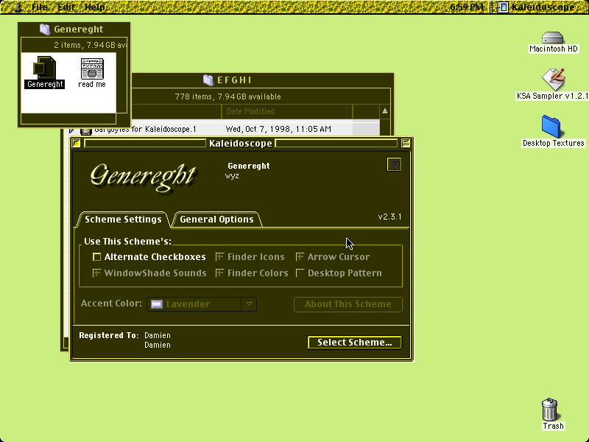Open the File menu
Screen dimensions: 589x442
(40, 7)
